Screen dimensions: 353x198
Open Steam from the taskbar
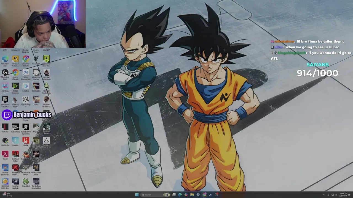210,195
